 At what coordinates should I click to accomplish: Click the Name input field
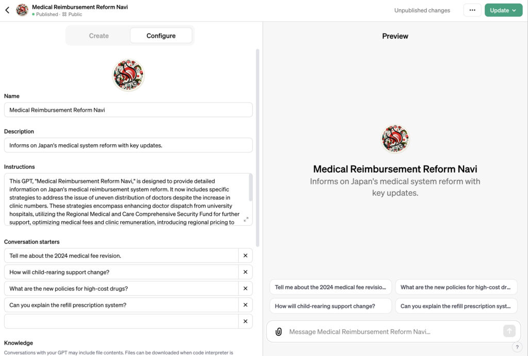[128, 110]
